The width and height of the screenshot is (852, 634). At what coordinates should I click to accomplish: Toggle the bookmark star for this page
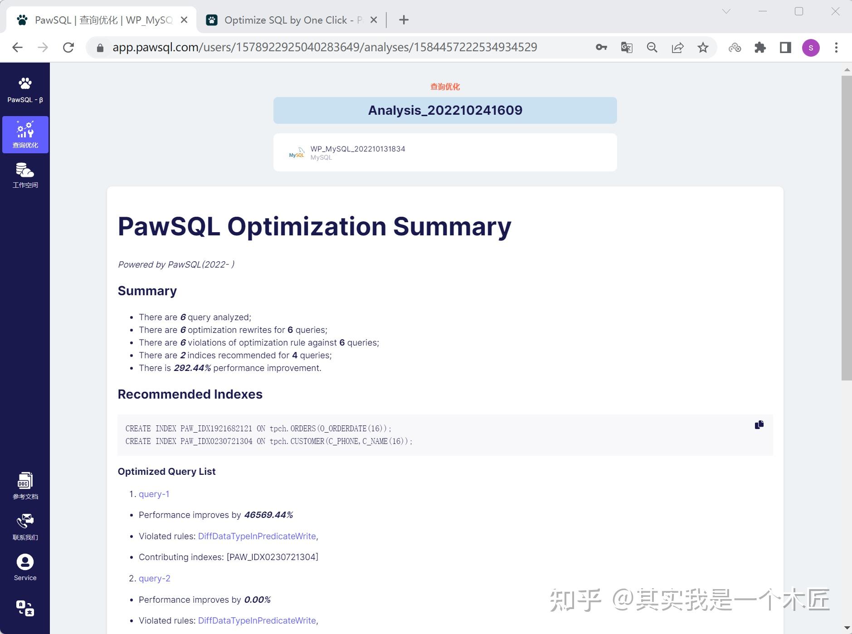tap(702, 47)
